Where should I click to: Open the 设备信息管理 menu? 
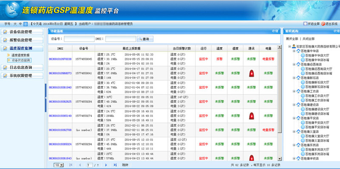click(x=22, y=32)
